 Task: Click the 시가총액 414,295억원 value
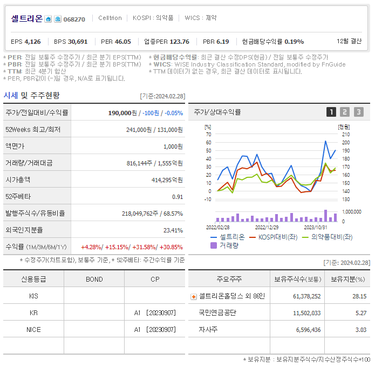click(167, 180)
